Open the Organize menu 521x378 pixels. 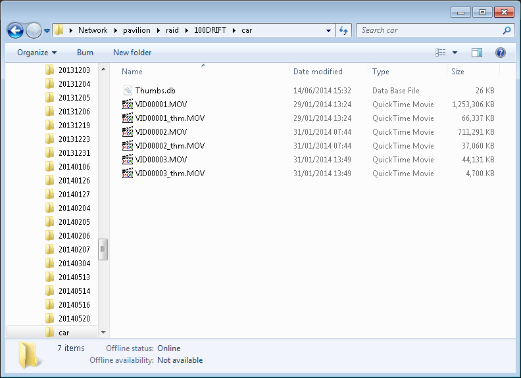click(37, 53)
